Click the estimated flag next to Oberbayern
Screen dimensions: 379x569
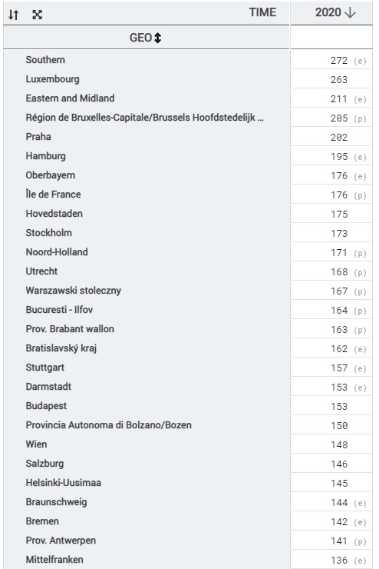tap(360, 176)
